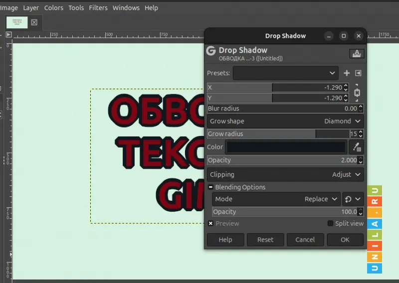Click the ruler corner menu arrow button

pyautogui.click(x=8, y=35)
